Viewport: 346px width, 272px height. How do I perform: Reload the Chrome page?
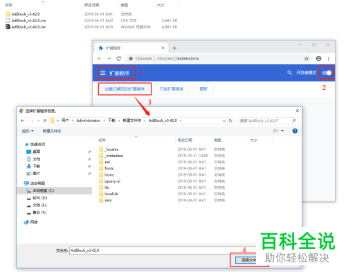tap(118, 59)
